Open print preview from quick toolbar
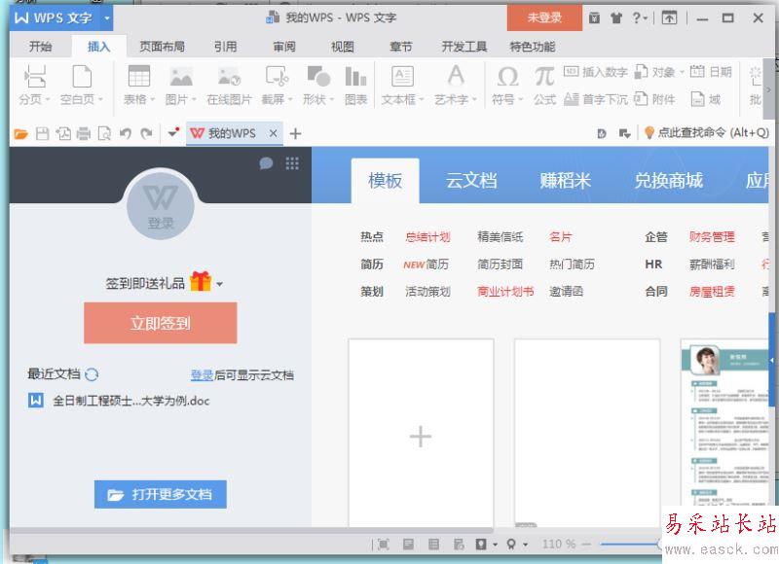 104,133
